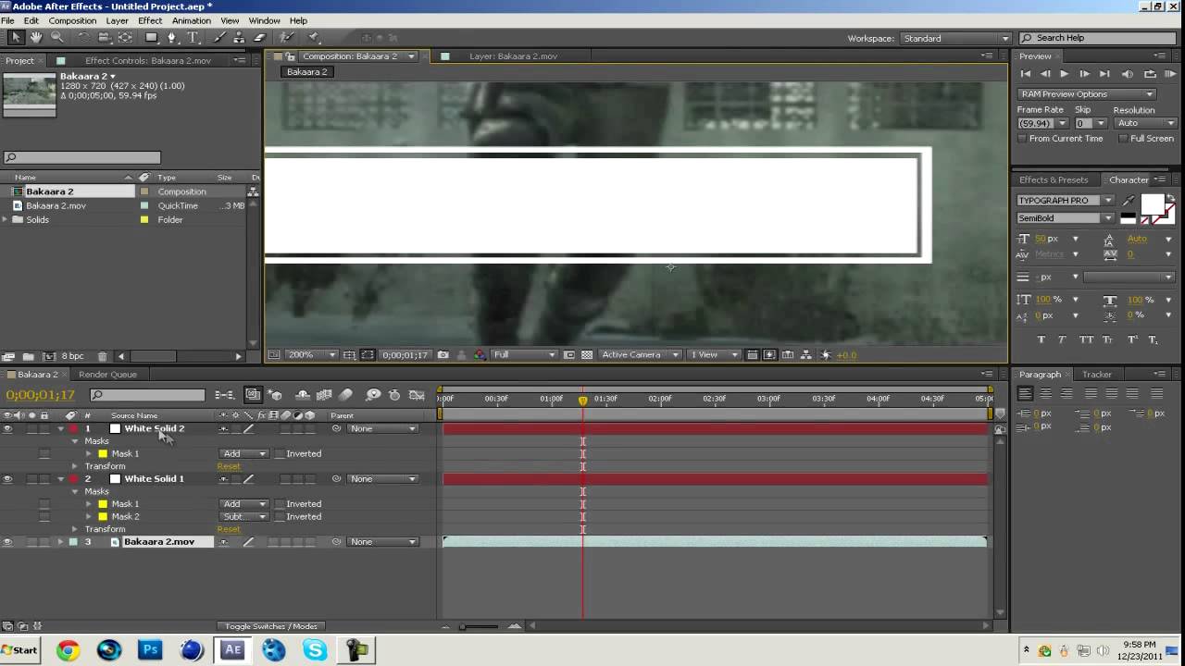Screen dimensions: 1185x666
Task: Open Photoshop from the taskbar
Action: (150, 650)
